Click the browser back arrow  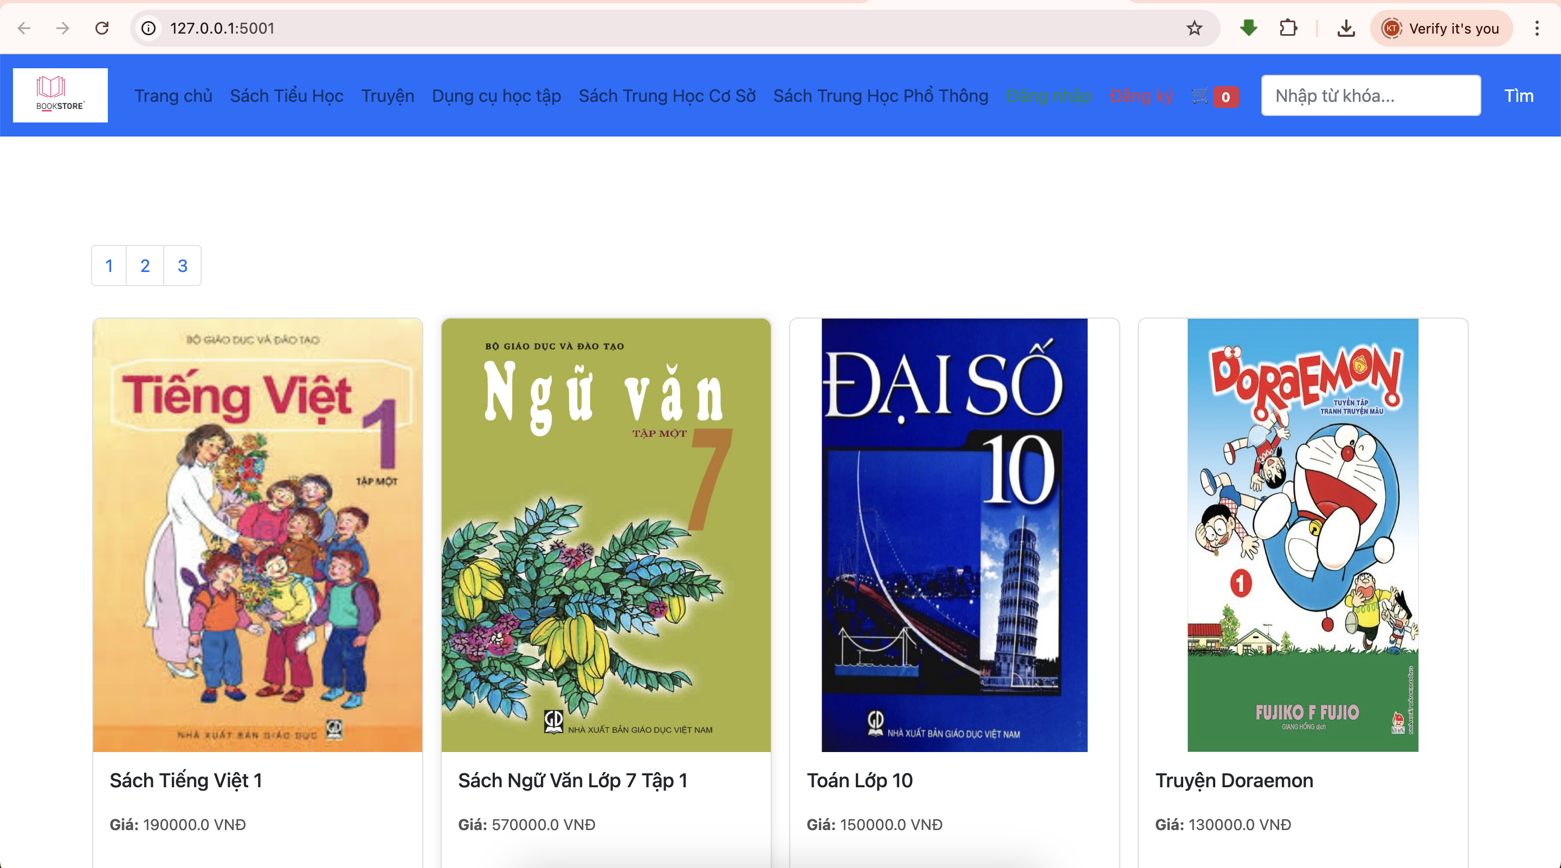tap(24, 28)
